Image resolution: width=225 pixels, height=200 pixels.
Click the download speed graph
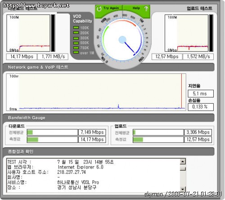tap(28, 33)
